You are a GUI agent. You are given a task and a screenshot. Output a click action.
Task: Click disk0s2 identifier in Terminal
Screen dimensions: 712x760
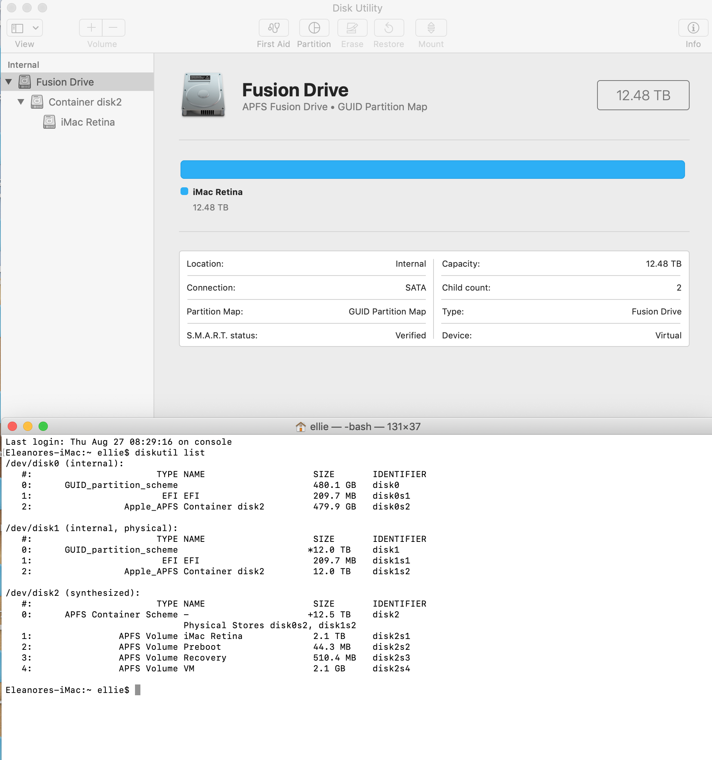point(391,506)
